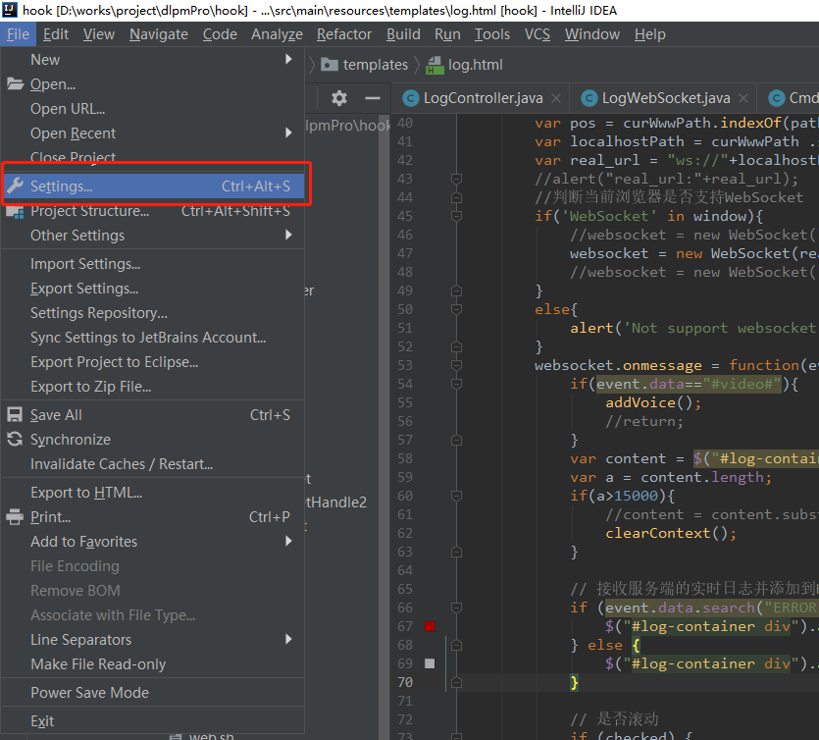Expand the Add to Favorites submenu arrow
Screen dimensions: 819x740
pyautogui.click(x=288, y=541)
